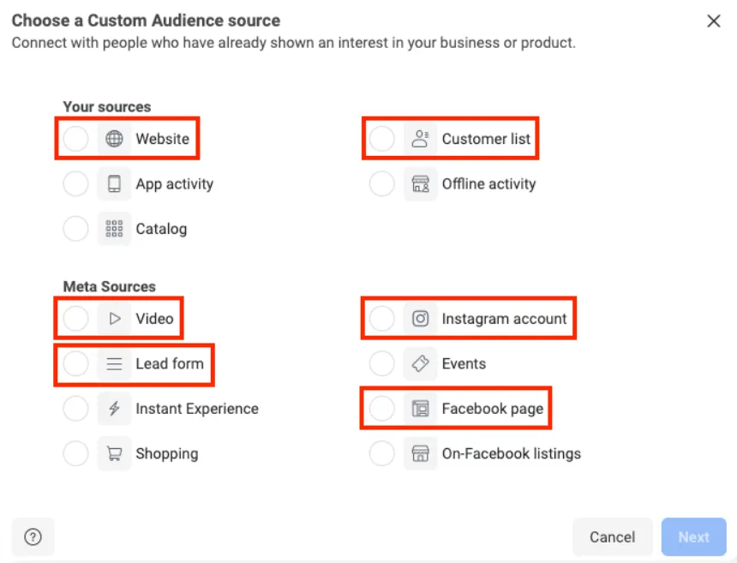
Task: Choose the Customer list radio button
Action: (381, 139)
